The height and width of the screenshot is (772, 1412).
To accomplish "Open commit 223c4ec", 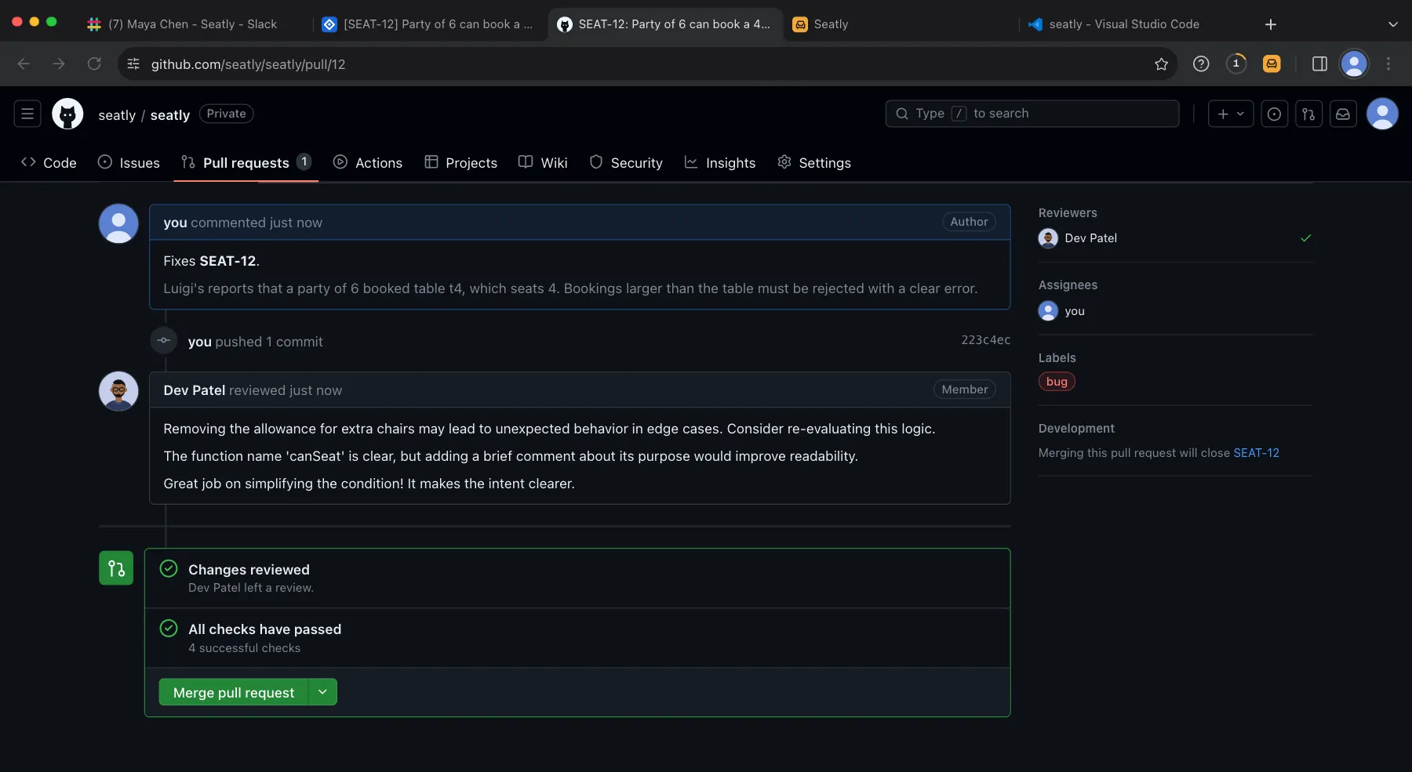I will [x=985, y=340].
